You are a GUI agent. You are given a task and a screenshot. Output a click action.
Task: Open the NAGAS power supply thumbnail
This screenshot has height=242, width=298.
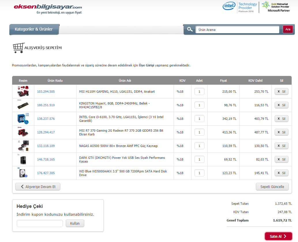(x=23, y=146)
